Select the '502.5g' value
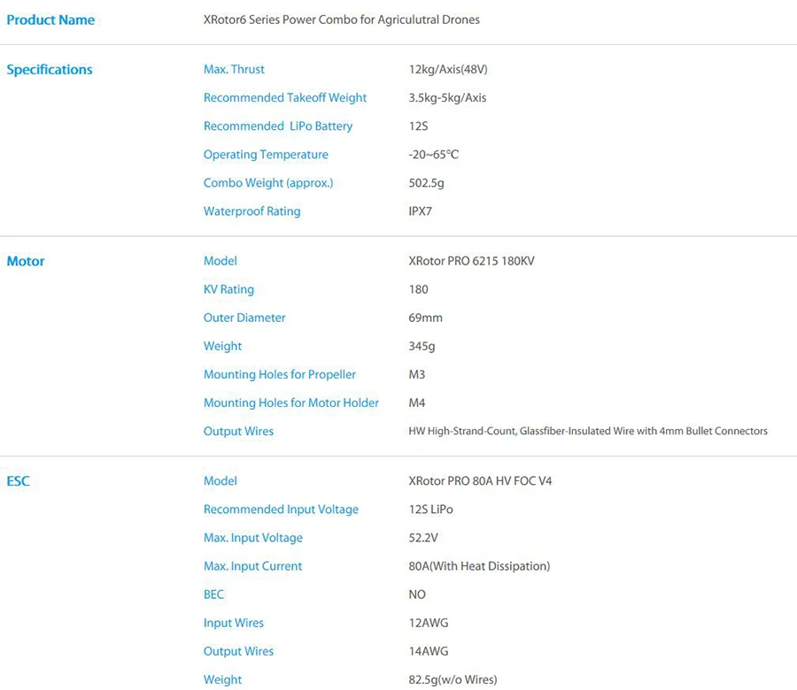Image resolution: width=797 pixels, height=690 pixels. (427, 183)
